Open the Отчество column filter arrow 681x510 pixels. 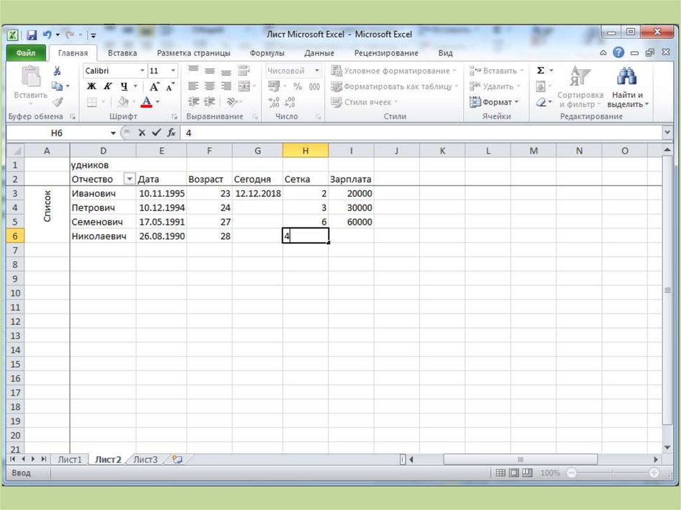pos(130,179)
